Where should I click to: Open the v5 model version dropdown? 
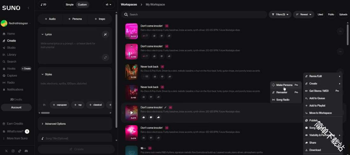click(x=108, y=4)
